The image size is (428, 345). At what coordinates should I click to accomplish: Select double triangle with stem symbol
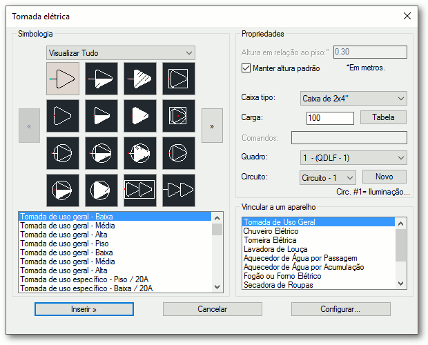[x=179, y=190]
